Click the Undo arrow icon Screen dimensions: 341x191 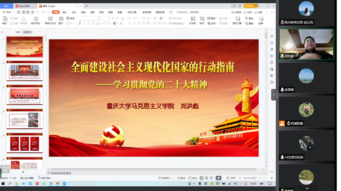(x=37, y=12)
